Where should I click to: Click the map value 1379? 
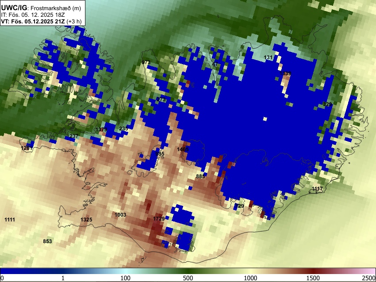tap(101, 130)
